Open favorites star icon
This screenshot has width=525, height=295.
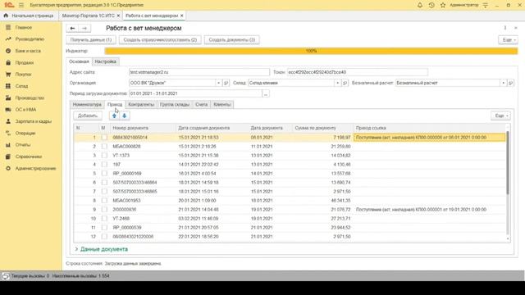(443, 5)
